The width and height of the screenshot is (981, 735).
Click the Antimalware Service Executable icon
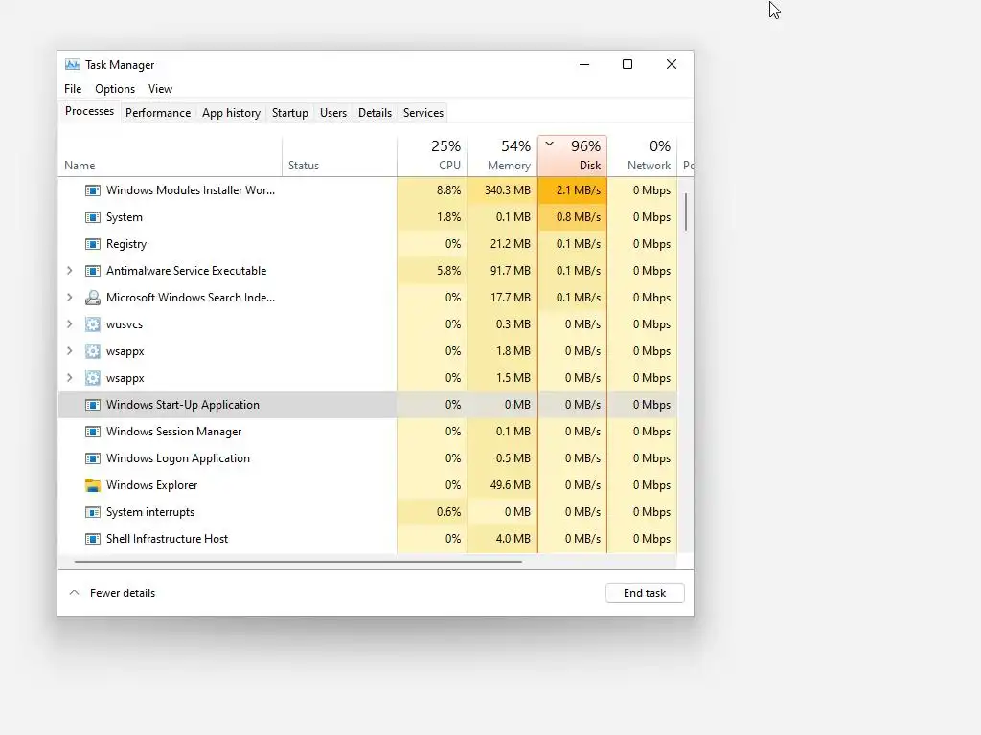coord(93,271)
